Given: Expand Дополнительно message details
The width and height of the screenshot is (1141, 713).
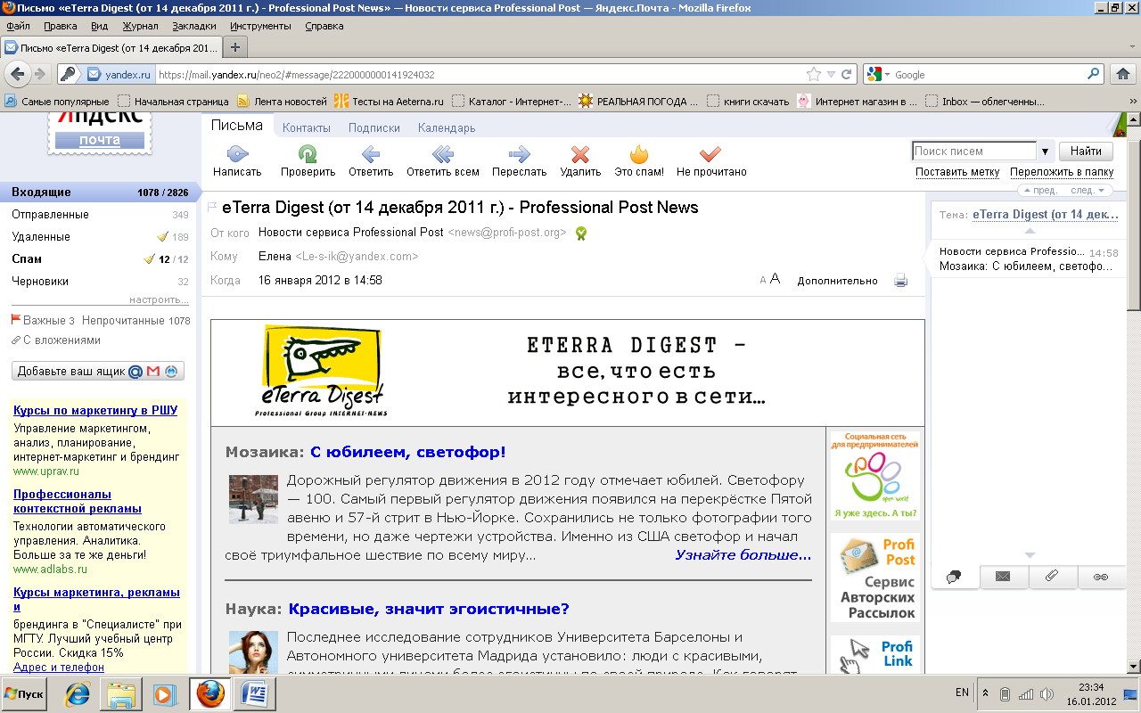Looking at the screenshot, I should click(837, 281).
